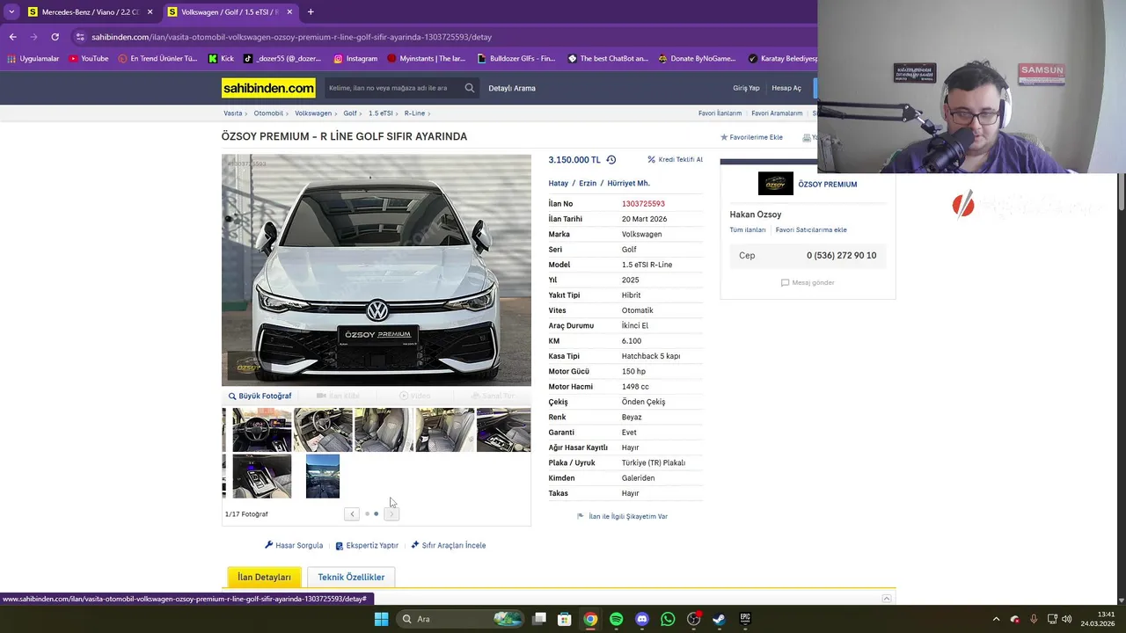Click listing number 1303725593
The height and width of the screenshot is (633, 1126).
point(643,204)
